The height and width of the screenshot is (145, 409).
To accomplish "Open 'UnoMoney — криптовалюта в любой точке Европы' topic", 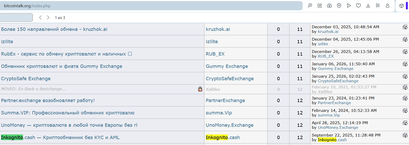I will coord(69,125).
